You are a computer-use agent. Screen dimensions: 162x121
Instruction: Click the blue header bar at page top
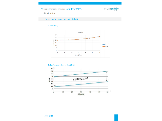click(x=80, y=4)
